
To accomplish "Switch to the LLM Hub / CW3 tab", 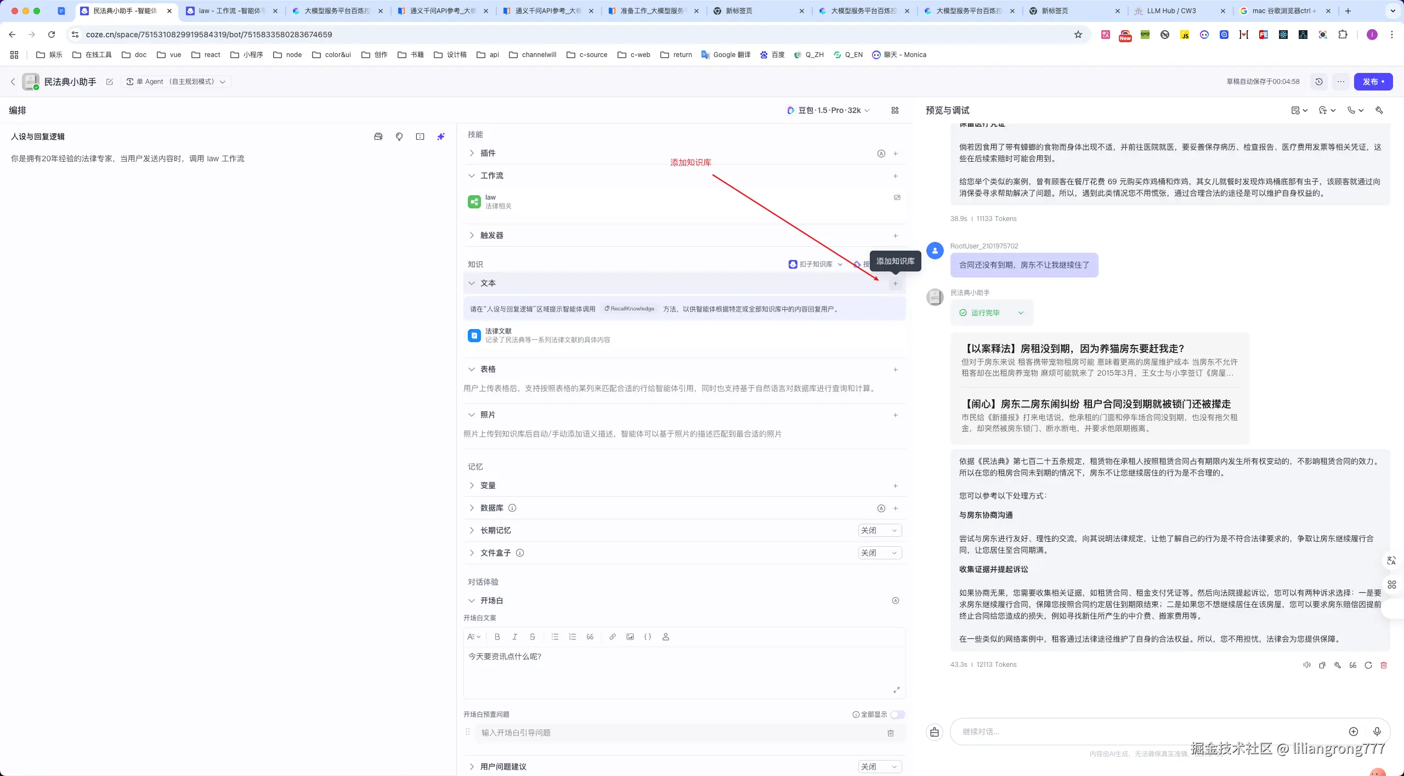I will (x=1171, y=11).
